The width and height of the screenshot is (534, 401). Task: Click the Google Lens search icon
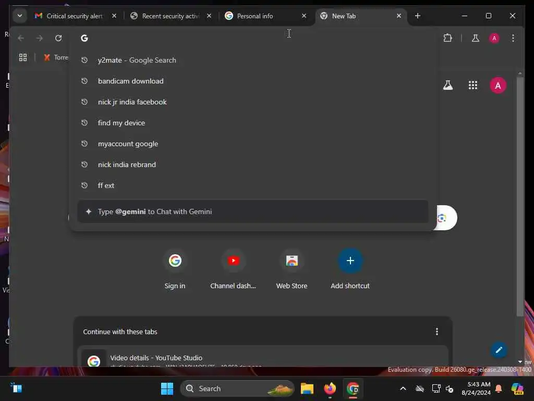(x=442, y=218)
